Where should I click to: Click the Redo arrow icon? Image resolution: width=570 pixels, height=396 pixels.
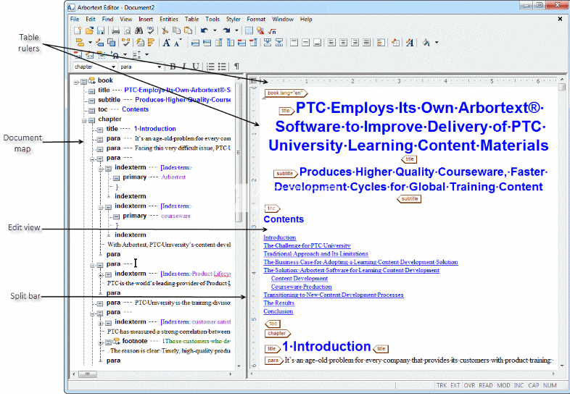point(226,30)
